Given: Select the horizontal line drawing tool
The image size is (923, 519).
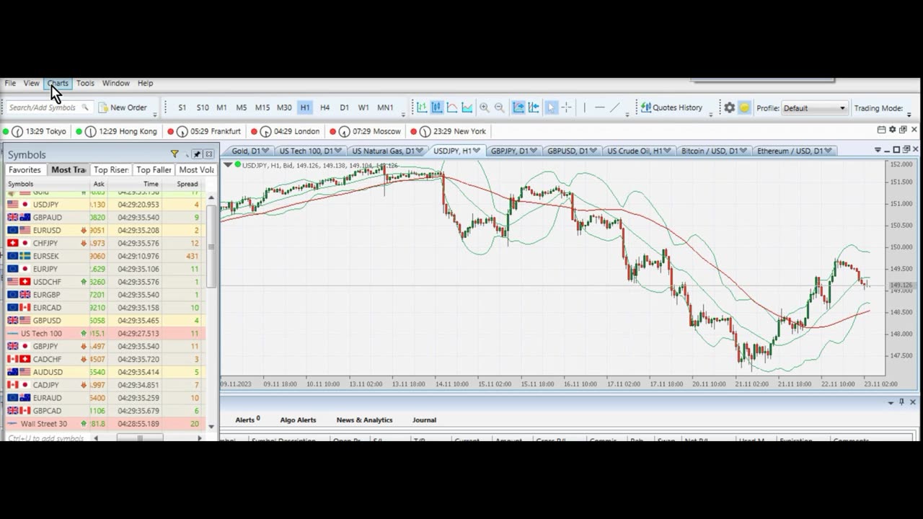Looking at the screenshot, I should point(599,107).
